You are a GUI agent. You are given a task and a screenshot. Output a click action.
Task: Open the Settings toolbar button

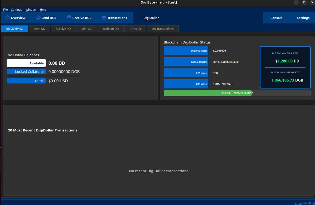point(303,18)
